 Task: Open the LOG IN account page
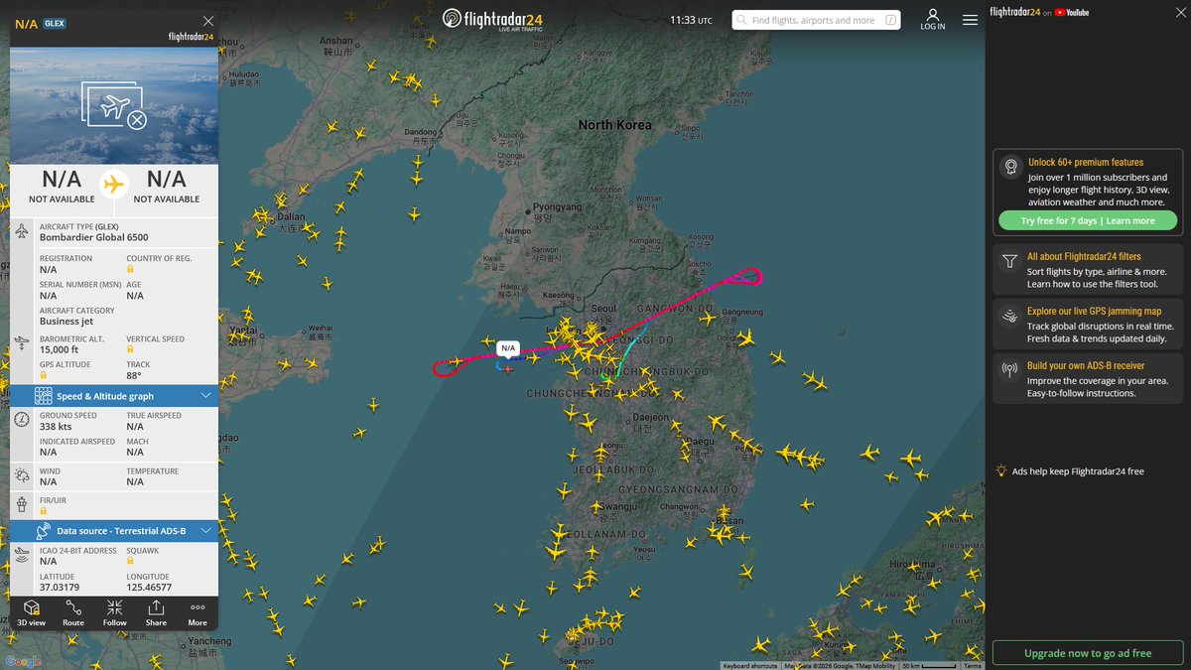pos(933,20)
